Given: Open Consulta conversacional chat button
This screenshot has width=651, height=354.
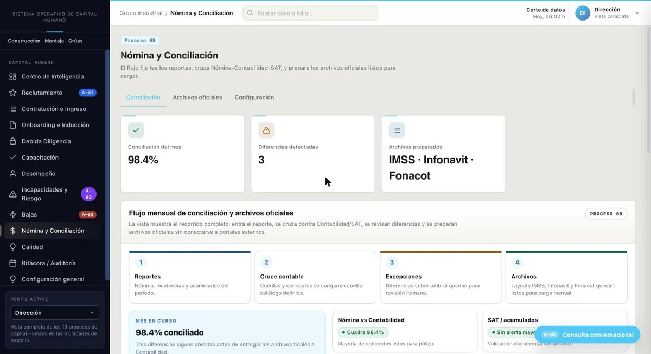Looking at the screenshot, I should [x=588, y=335].
